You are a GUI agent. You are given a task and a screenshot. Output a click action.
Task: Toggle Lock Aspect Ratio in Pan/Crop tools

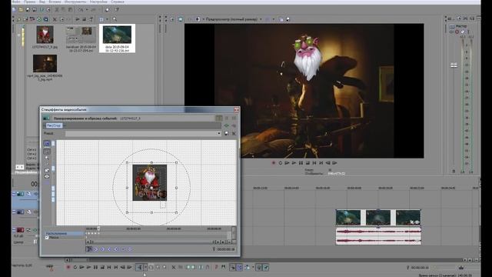tap(47, 170)
